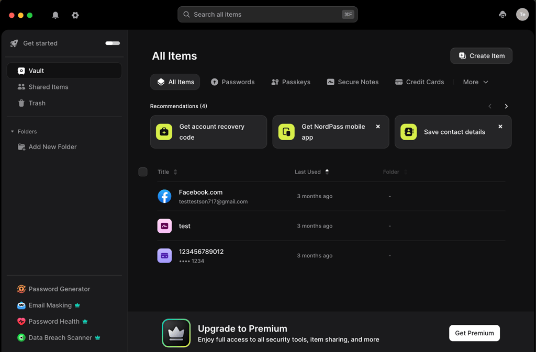Collapse the Folders section triangle

(13, 131)
